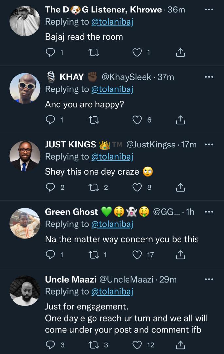Viewport: 224px width, 354px height.
Task: Reply to JUST KINGS' comment
Action: pos(50,187)
